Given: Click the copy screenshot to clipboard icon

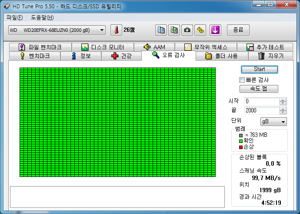Looking at the screenshot, I should pos(174,30).
